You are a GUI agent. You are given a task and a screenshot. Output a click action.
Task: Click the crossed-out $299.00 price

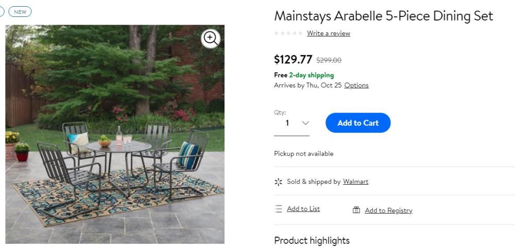pos(329,60)
